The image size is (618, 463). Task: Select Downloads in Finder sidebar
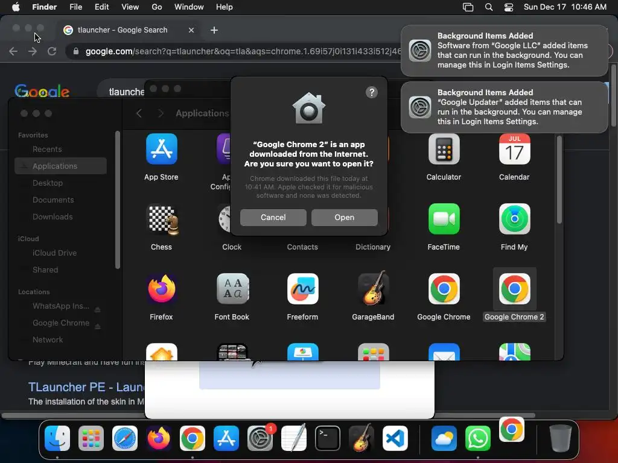click(x=61, y=217)
